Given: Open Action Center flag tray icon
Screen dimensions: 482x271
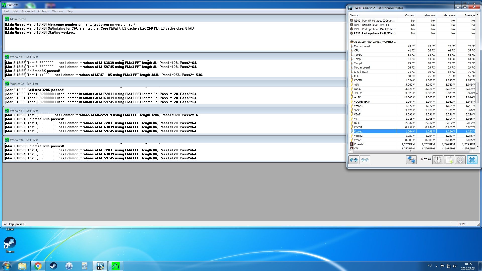Looking at the screenshot, I should point(442,266).
